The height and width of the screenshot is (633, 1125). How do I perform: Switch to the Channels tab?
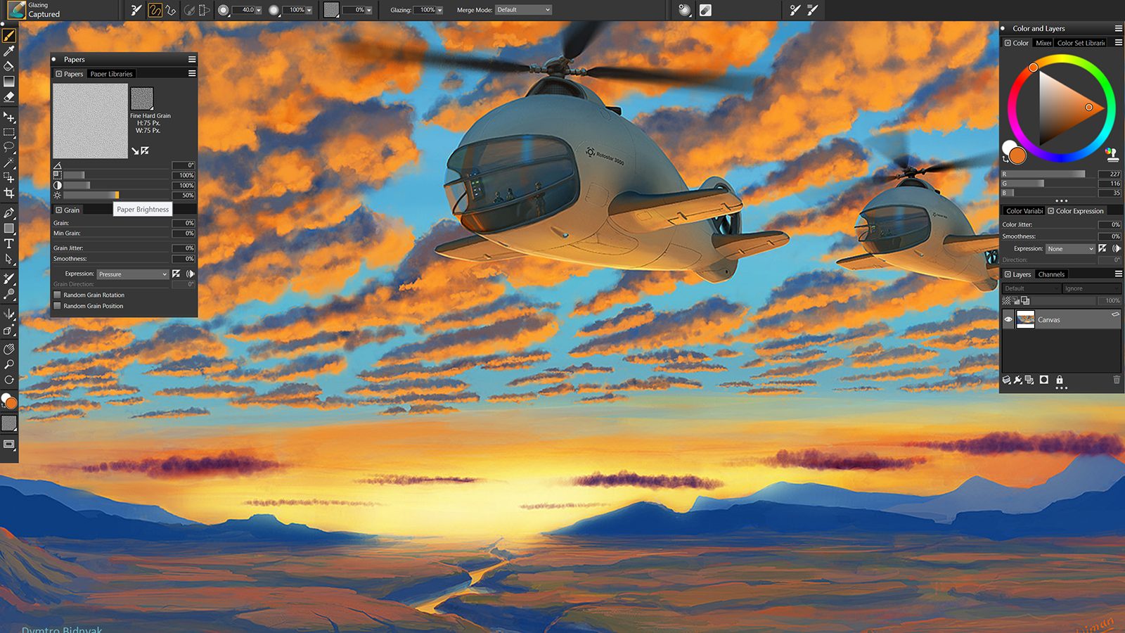click(x=1051, y=274)
